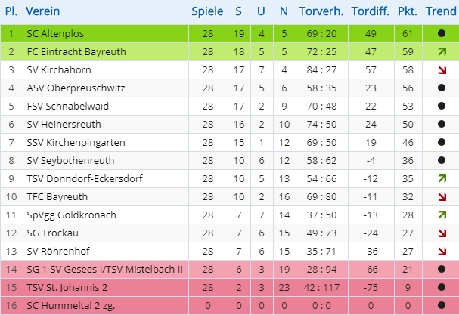
Task: Click the green up-arrow trend for FC Eintracht Bayreuth
Action: point(441,52)
